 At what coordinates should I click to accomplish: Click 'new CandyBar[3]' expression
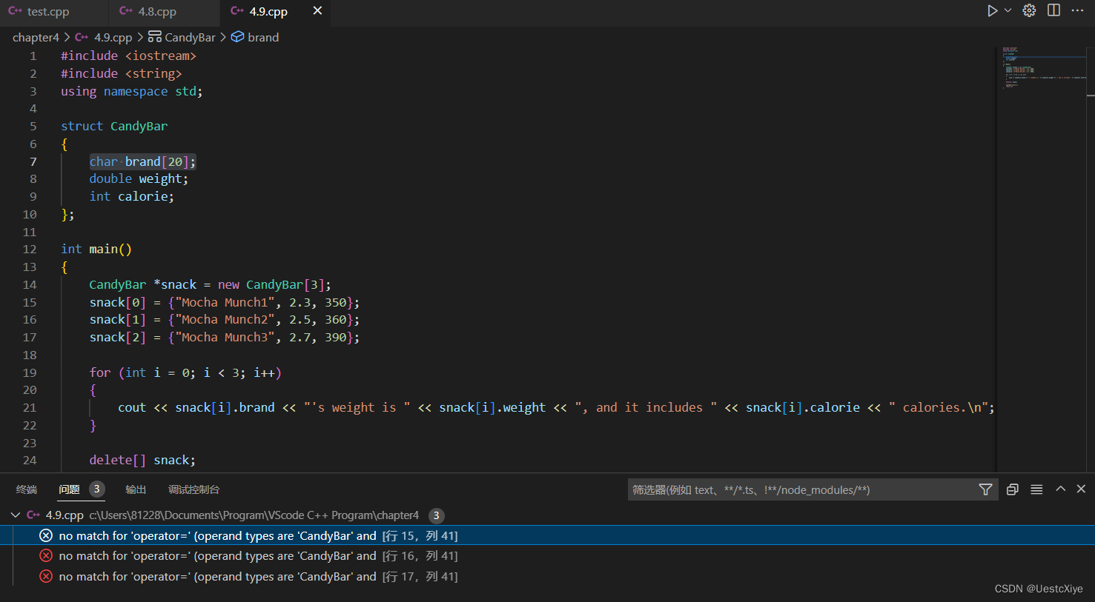[x=271, y=284]
